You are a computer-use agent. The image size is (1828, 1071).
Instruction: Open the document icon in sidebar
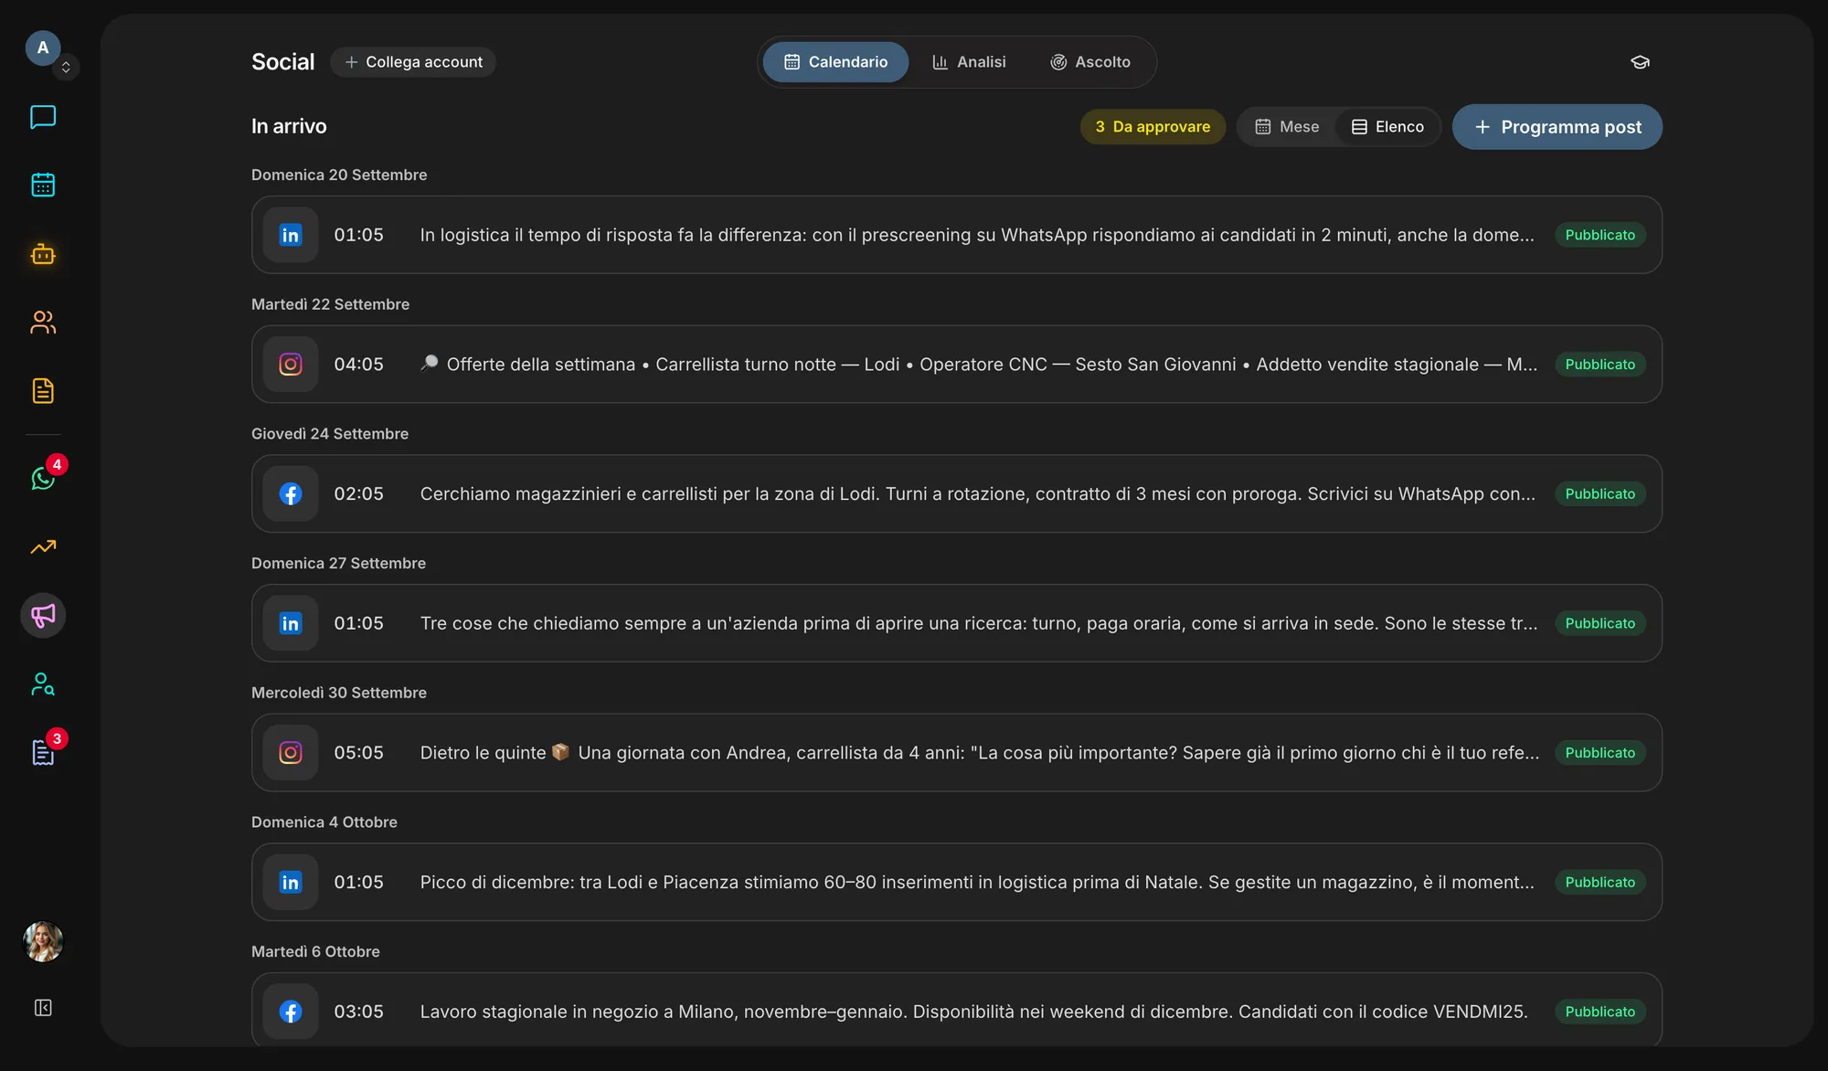(x=43, y=390)
